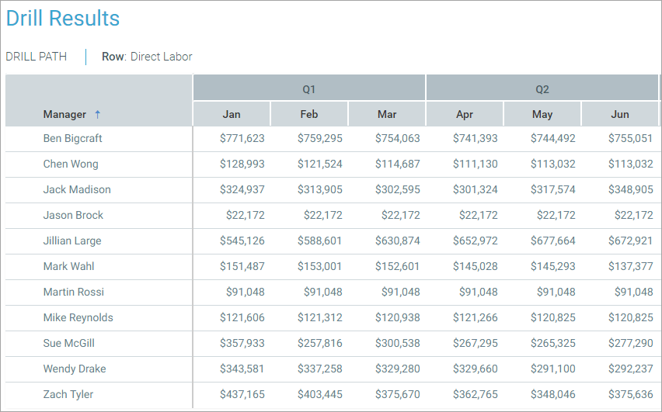This screenshot has width=662, height=412.
Task: Click the Manager sort ascending arrow icon
Action: click(97, 114)
